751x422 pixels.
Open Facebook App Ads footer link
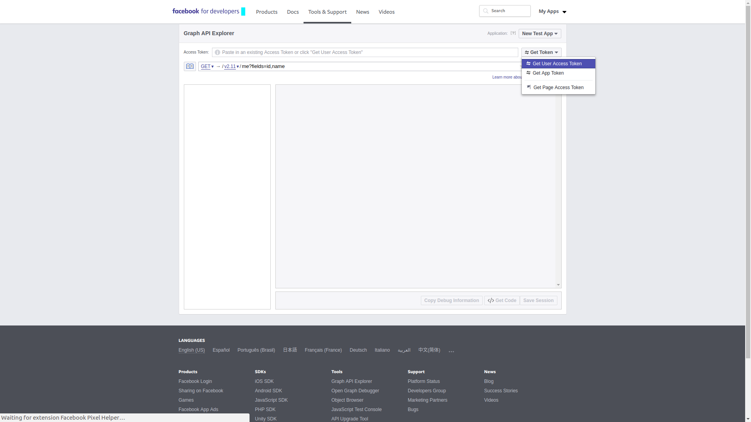198,409
